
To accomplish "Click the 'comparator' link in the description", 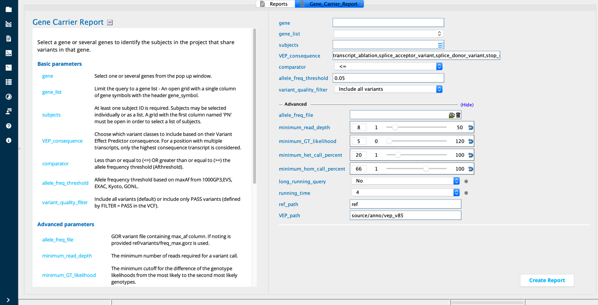I will point(55,164).
